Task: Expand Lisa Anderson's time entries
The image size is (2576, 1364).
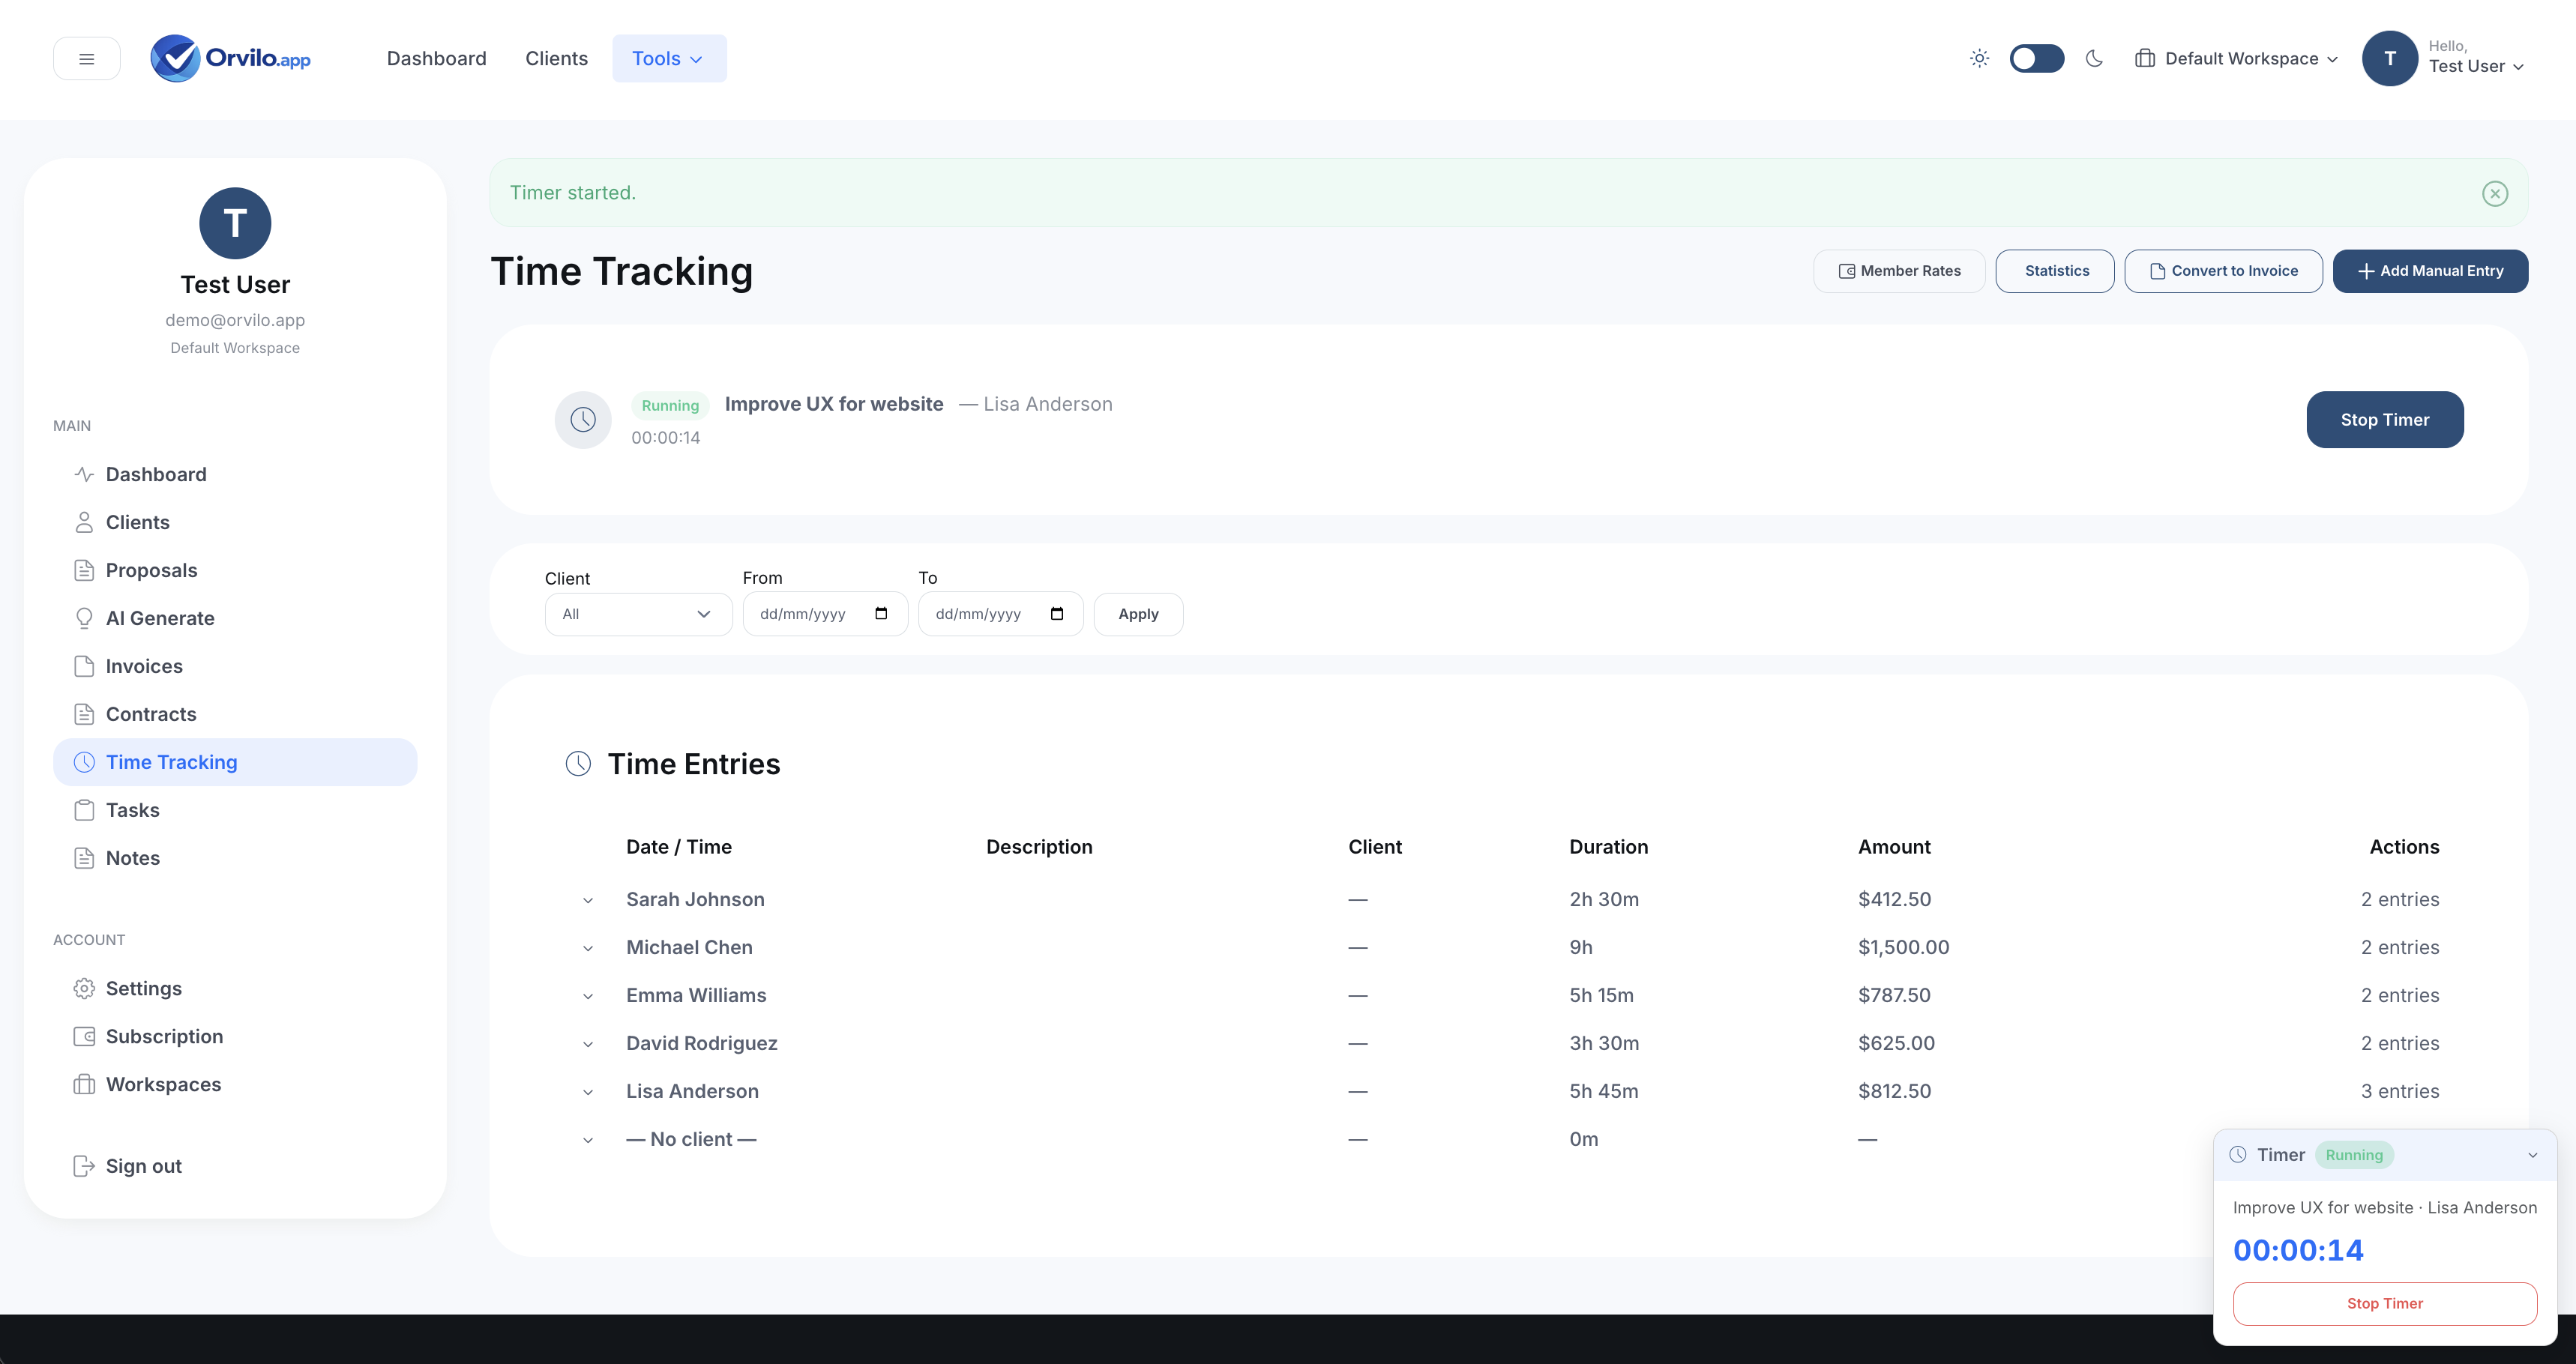Action: tap(588, 1091)
